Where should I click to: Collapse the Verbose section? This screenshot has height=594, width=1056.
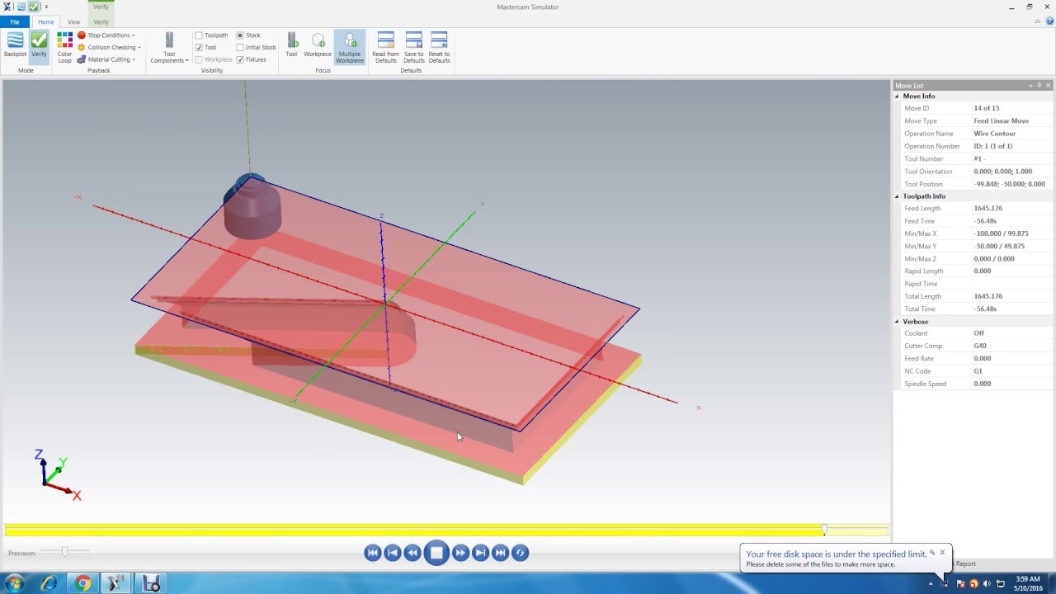pos(898,322)
